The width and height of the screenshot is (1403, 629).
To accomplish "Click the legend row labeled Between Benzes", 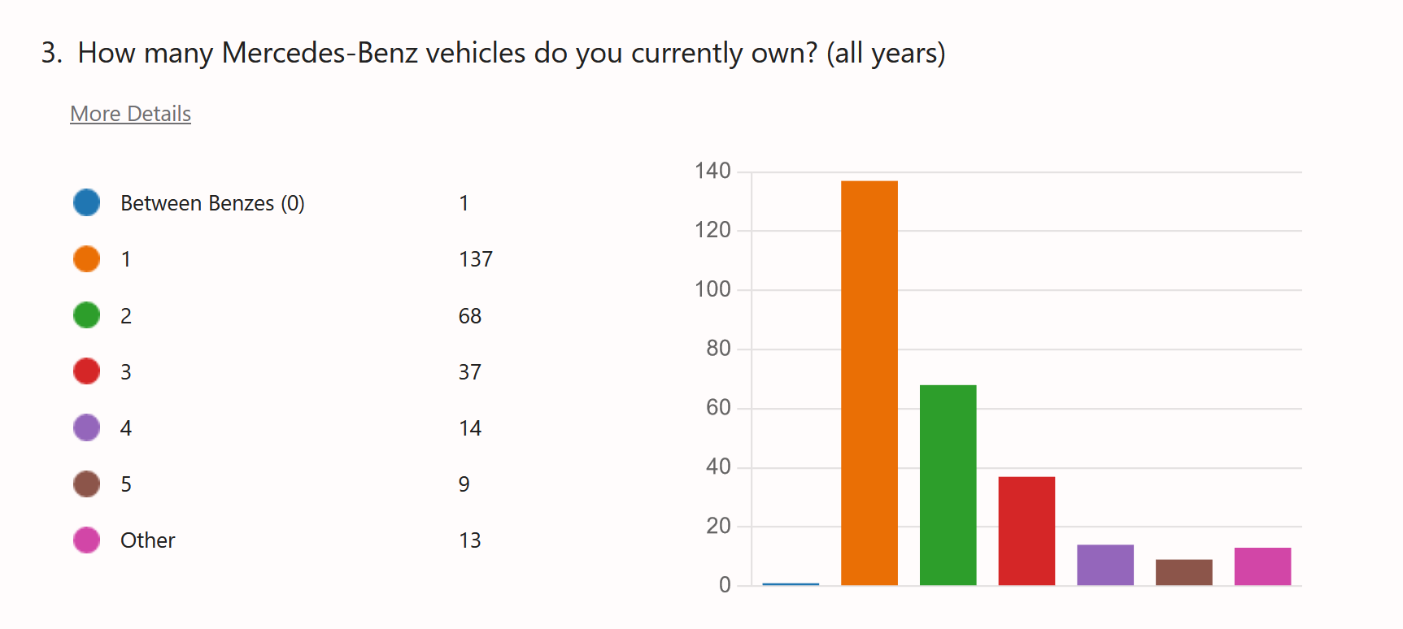I will (x=212, y=202).
